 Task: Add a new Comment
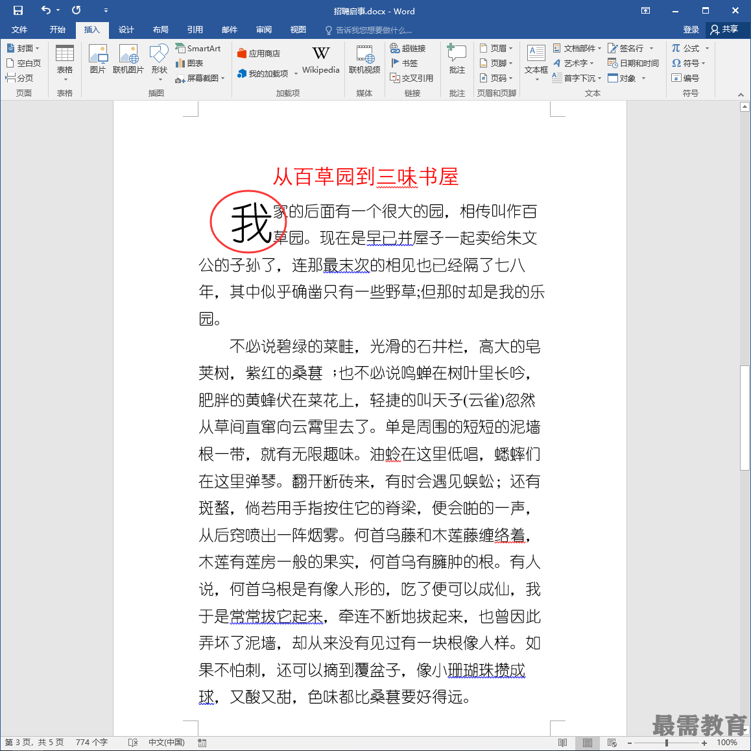(x=457, y=59)
